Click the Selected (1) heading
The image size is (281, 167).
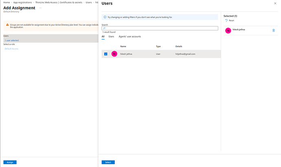click(230, 16)
